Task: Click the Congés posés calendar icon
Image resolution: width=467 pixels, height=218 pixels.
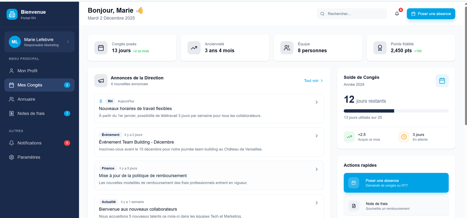Action: pyautogui.click(x=101, y=48)
